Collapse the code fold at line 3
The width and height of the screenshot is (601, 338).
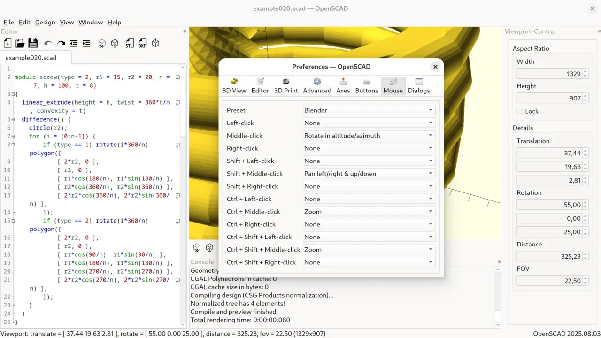pos(13,94)
